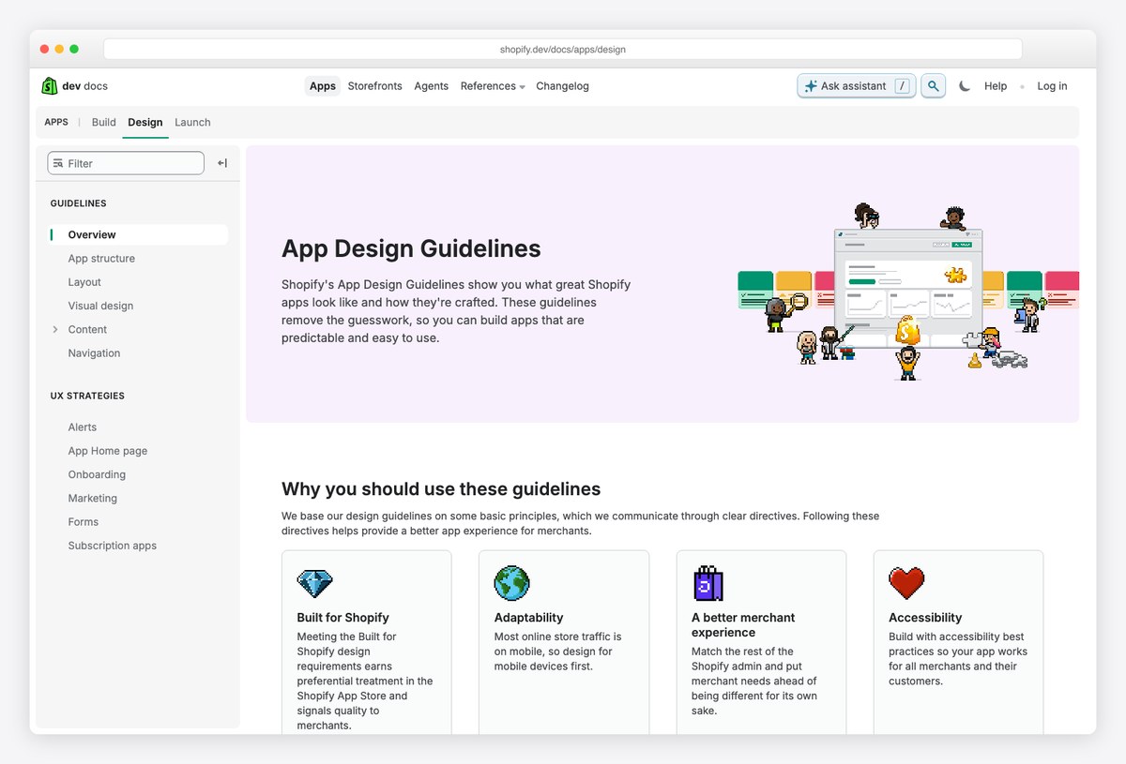Open the Changelog page
Screen dimensions: 1126x764
[x=562, y=86]
